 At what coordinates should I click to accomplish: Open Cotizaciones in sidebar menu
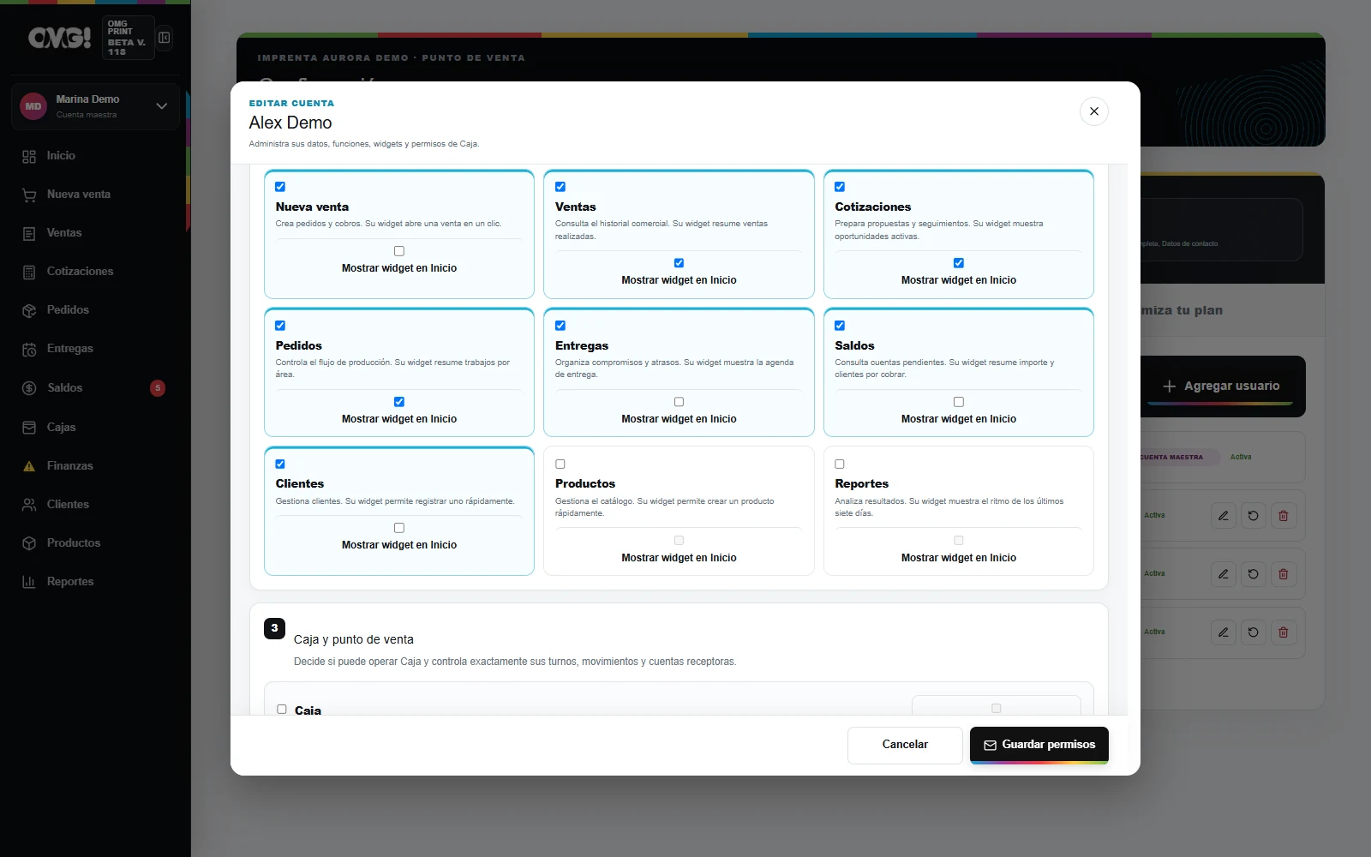point(80,272)
